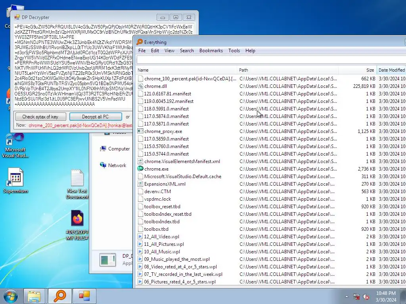Select 07_TV_recorded_in_the_last_week.wpl icon
Image resolution: width=406 pixels, height=304 pixels.
pos(140,274)
